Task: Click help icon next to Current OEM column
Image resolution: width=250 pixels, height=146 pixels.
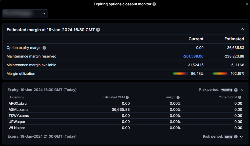Action: [240, 97]
